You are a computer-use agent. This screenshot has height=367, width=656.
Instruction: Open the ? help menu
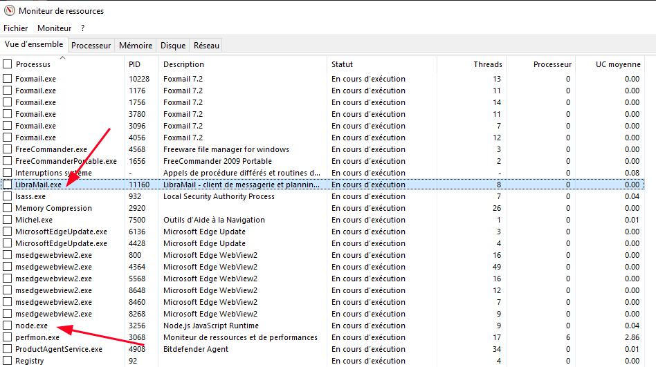coord(82,28)
